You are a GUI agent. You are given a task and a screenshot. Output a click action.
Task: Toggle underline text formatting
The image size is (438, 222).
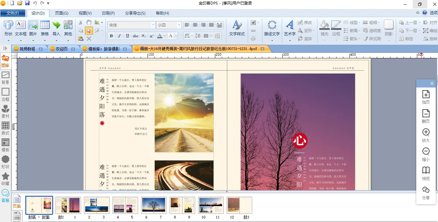(x=127, y=36)
